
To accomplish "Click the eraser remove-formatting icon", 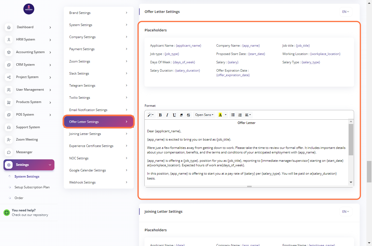I will (x=181, y=115).
